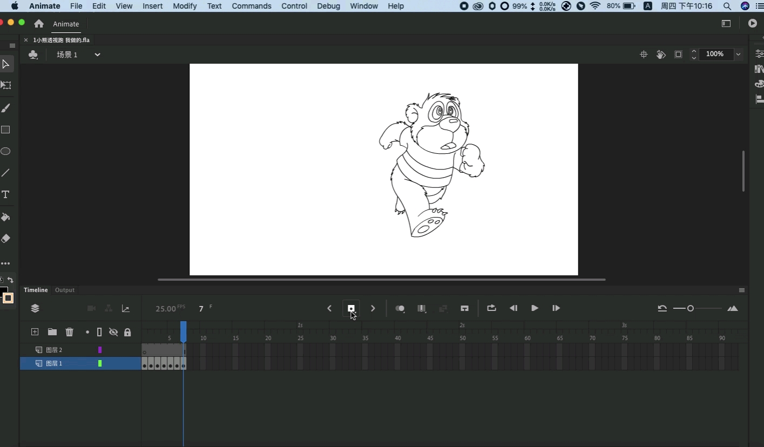Image resolution: width=764 pixels, height=447 pixels.
Task: Open the Library panel icon
Action: [760, 69]
